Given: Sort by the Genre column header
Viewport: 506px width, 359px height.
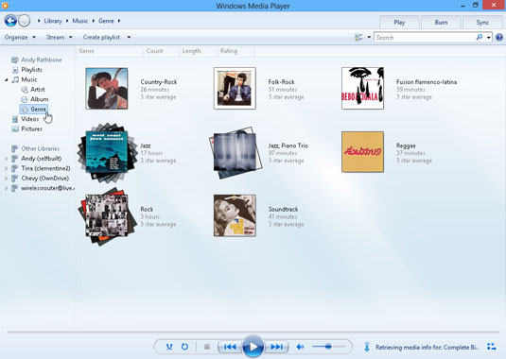Looking at the screenshot, I should click(x=110, y=51).
